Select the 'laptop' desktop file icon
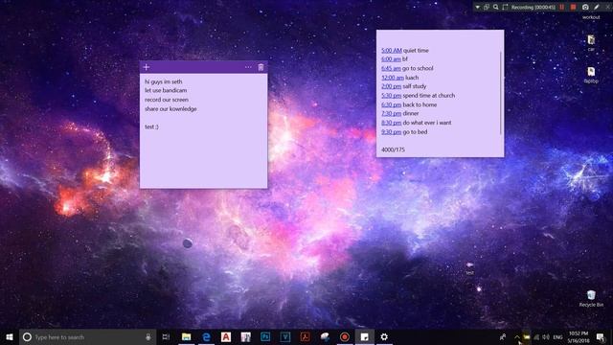Screen dimensions: 613x345 (591, 75)
